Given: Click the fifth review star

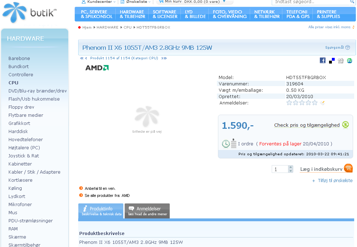Looking at the screenshot, I should coord(315,103).
